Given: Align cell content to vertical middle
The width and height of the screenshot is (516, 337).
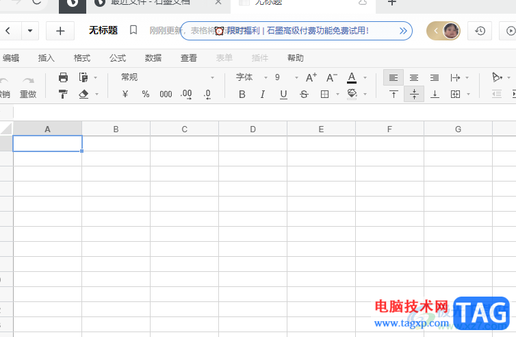Looking at the screenshot, I should point(414,95).
